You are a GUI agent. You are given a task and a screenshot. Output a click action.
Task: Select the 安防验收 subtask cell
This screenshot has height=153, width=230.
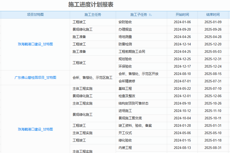click(x=141, y=22)
